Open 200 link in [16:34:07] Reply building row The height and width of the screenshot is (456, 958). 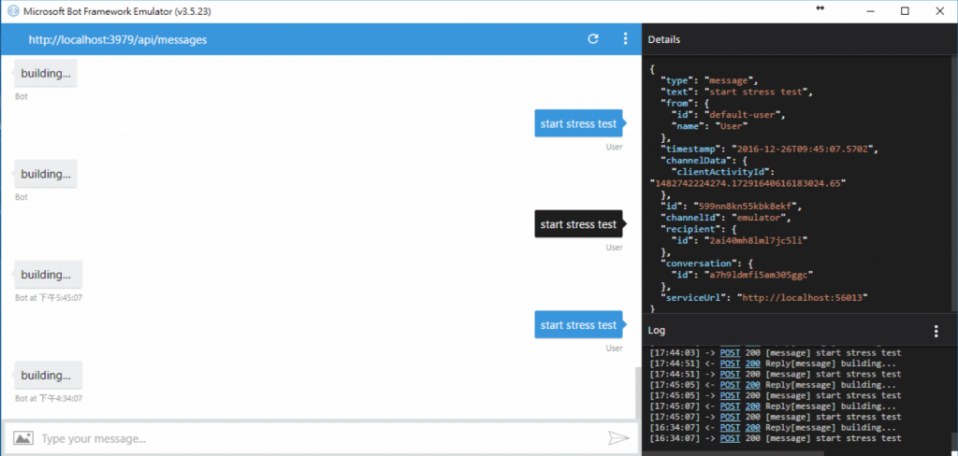pos(753,427)
